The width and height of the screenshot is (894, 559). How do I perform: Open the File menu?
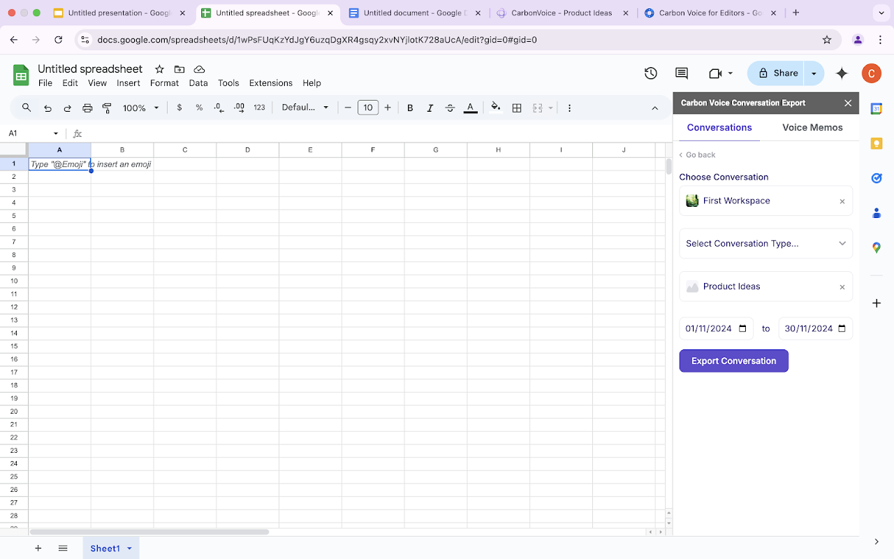[45, 82]
